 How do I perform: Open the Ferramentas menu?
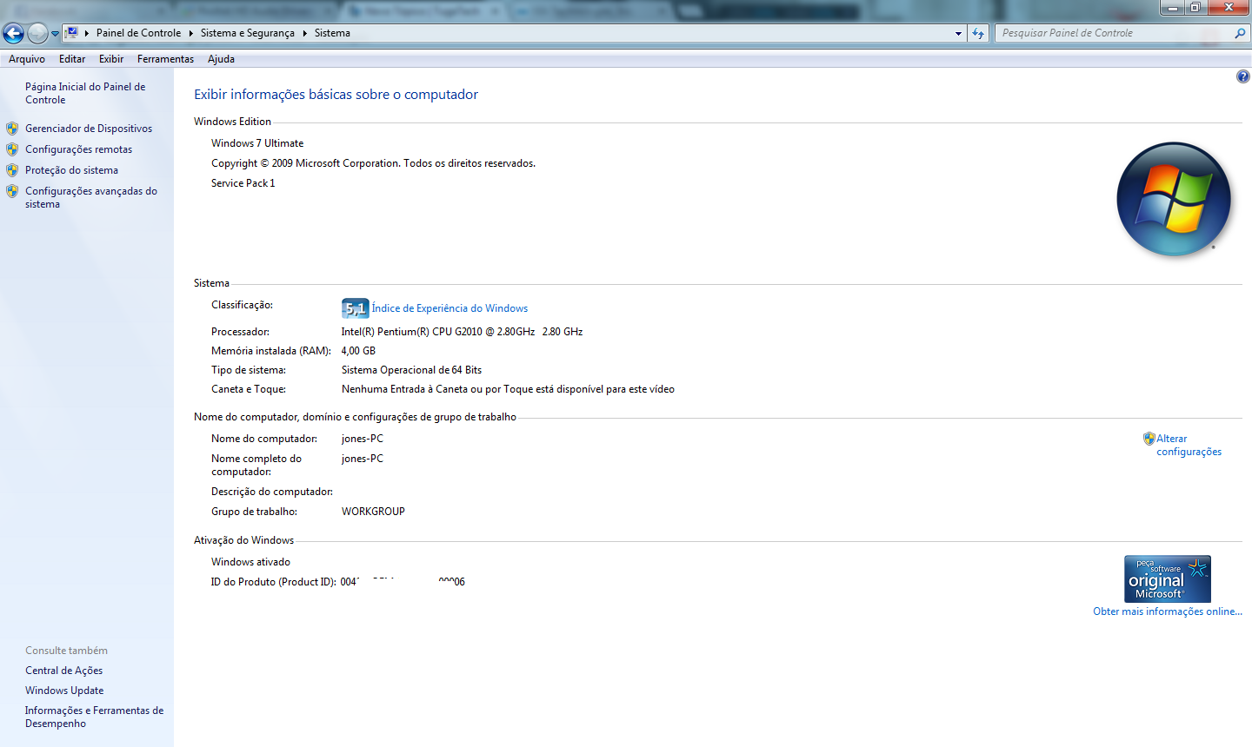(x=165, y=59)
